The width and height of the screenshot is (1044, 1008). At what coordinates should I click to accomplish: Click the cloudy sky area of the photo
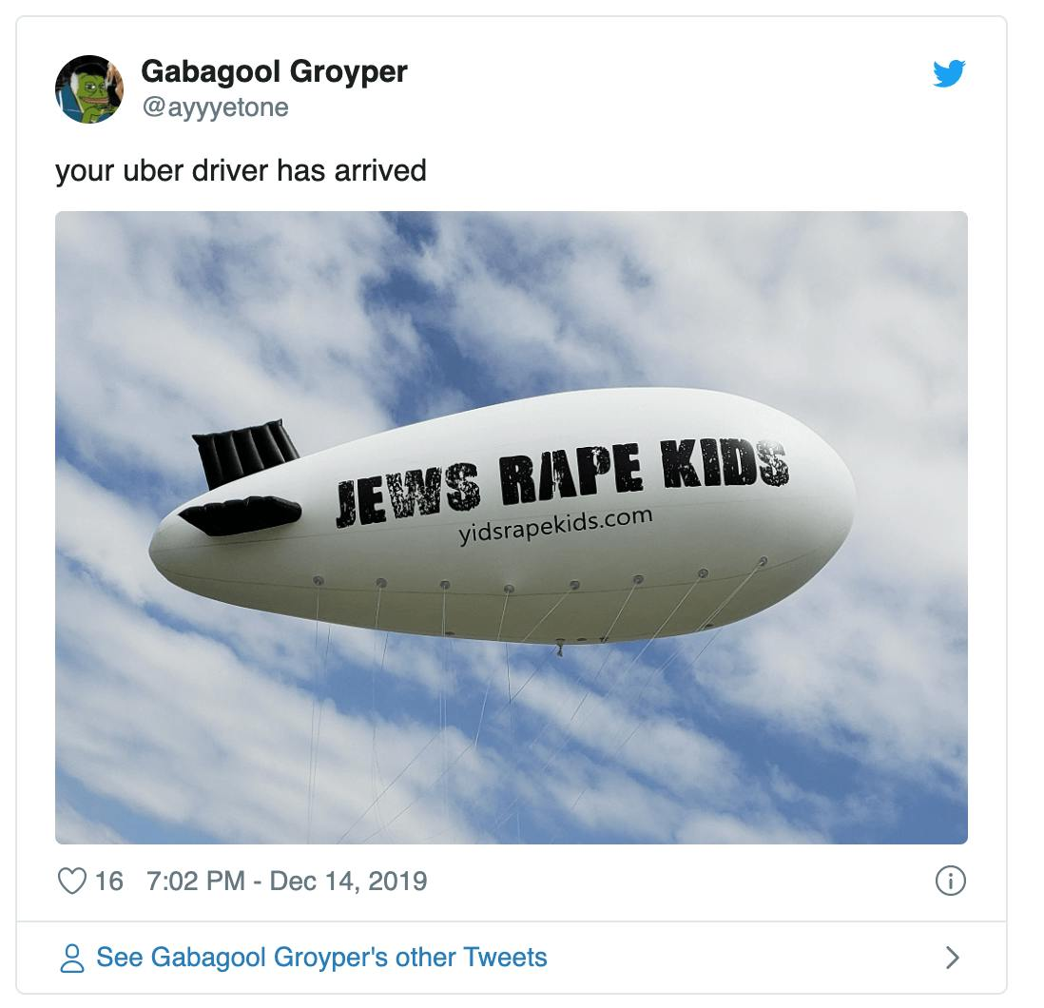[x=266, y=300]
